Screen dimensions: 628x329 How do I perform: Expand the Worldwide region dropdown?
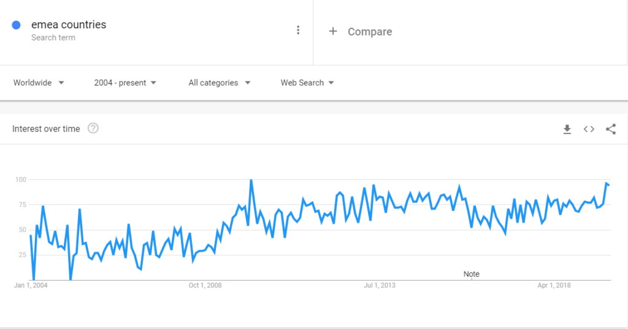(39, 83)
